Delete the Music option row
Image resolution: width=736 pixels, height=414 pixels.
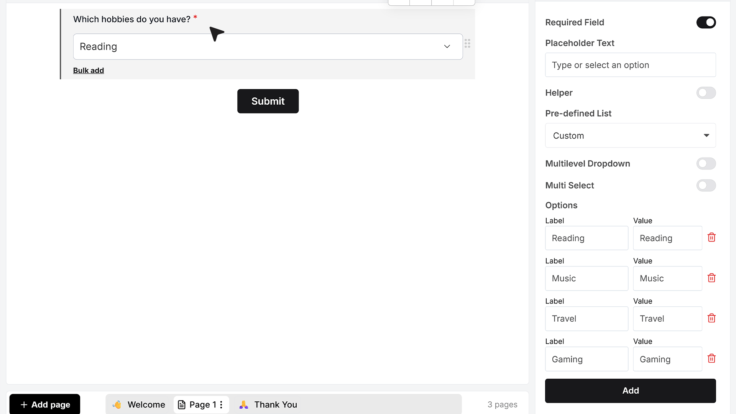pos(711,278)
